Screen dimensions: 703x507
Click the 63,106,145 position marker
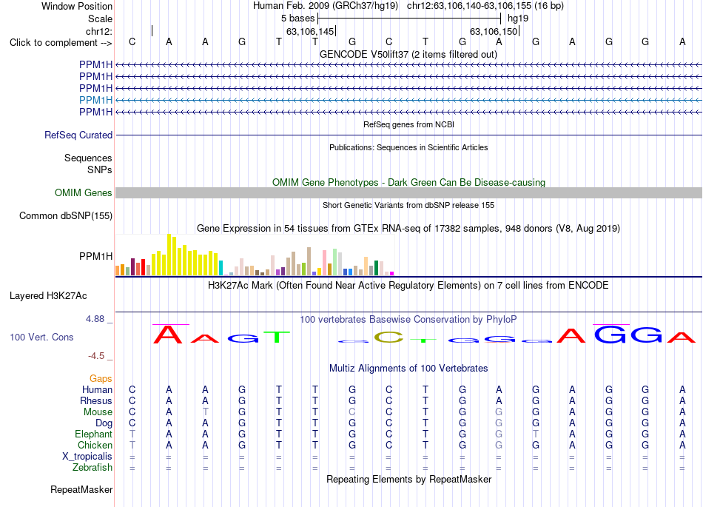310,31
